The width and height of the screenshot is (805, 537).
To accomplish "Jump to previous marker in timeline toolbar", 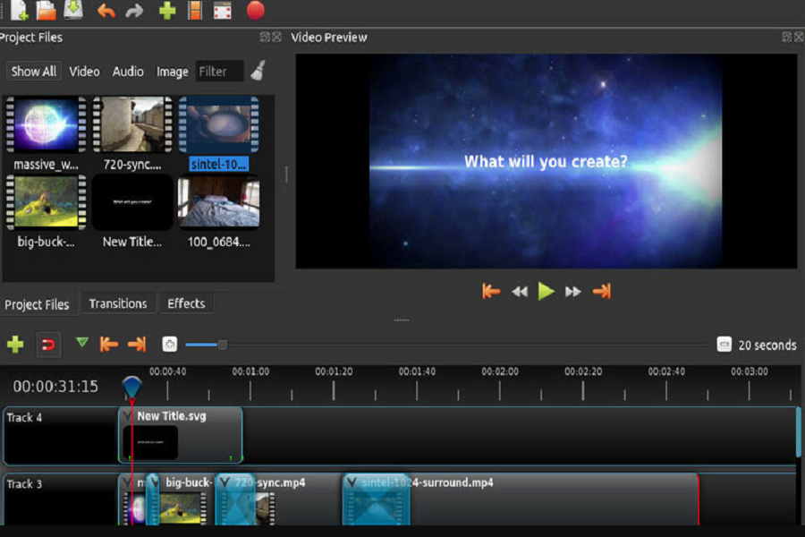I will coord(109,344).
